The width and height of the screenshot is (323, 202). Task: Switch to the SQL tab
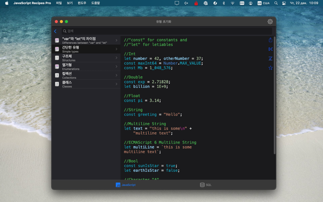(205, 185)
